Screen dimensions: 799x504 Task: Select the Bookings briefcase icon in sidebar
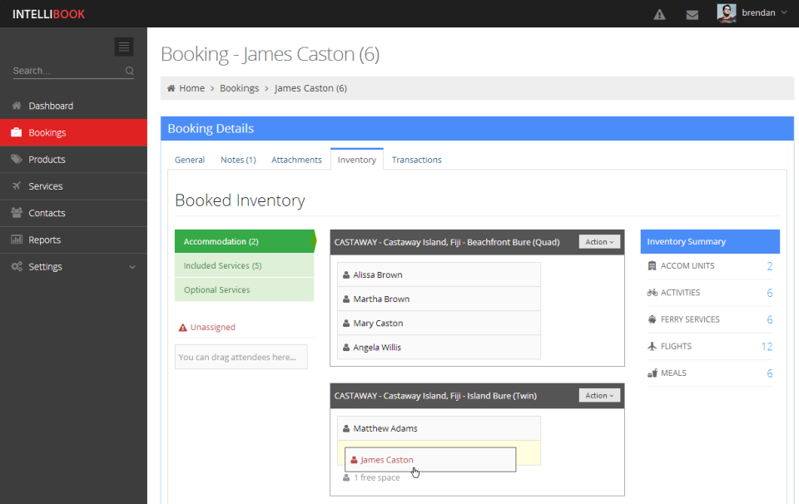tap(17, 132)
